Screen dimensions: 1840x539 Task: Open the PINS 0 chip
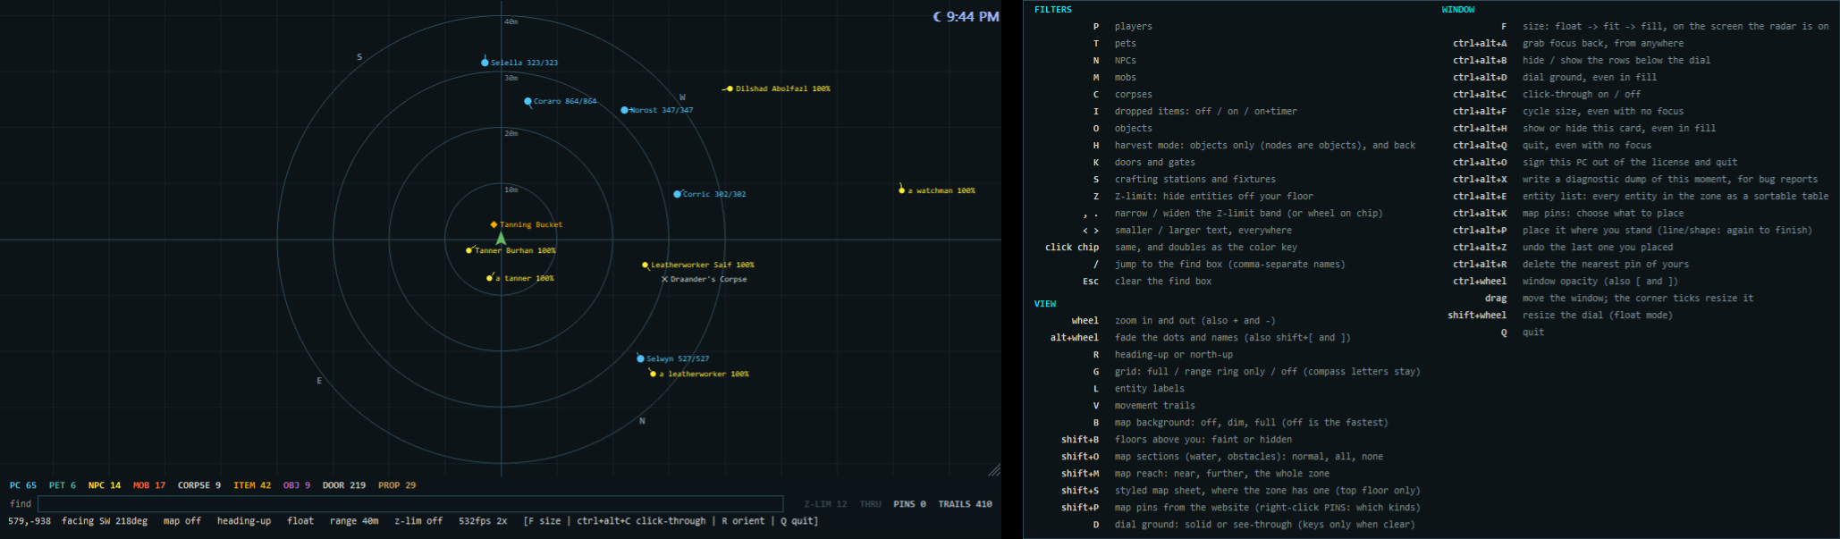tap(909, 504)
